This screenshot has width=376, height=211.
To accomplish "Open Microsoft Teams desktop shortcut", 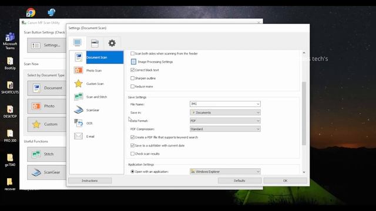I will tap(10, 41).
